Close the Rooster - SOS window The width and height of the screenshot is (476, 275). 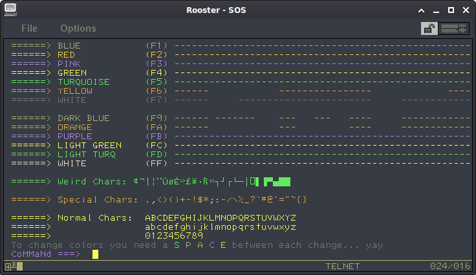click(466, 10)
